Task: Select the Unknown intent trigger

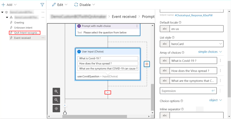Action: tap(23, 28)
